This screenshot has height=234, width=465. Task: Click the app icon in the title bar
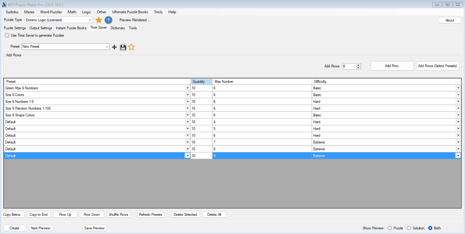coord(4,4)
